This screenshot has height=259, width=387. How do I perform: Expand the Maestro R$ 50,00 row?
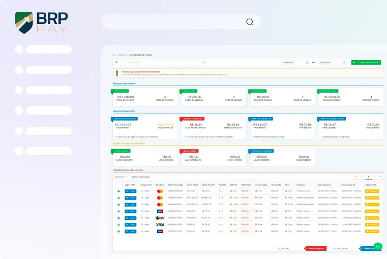118,232
